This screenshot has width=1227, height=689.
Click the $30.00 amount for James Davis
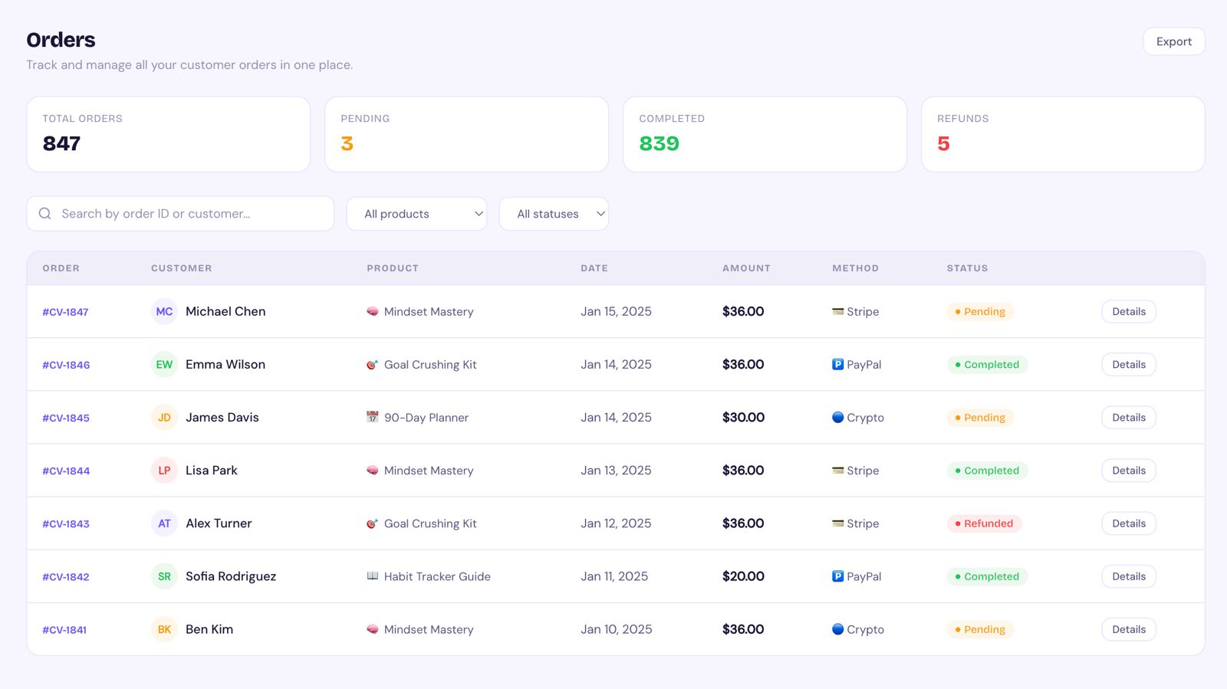click(x=743, y=418)
